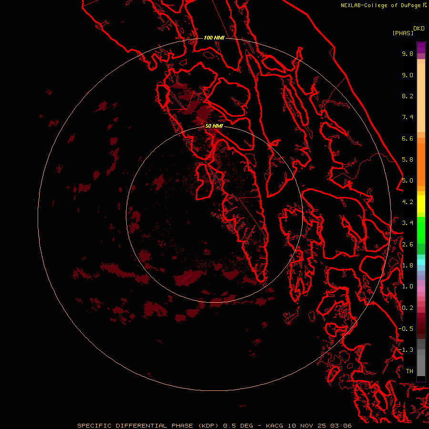Select the 1.0 legend value
This screenshot has width=429, height=429.
click(x=408, y=286)
